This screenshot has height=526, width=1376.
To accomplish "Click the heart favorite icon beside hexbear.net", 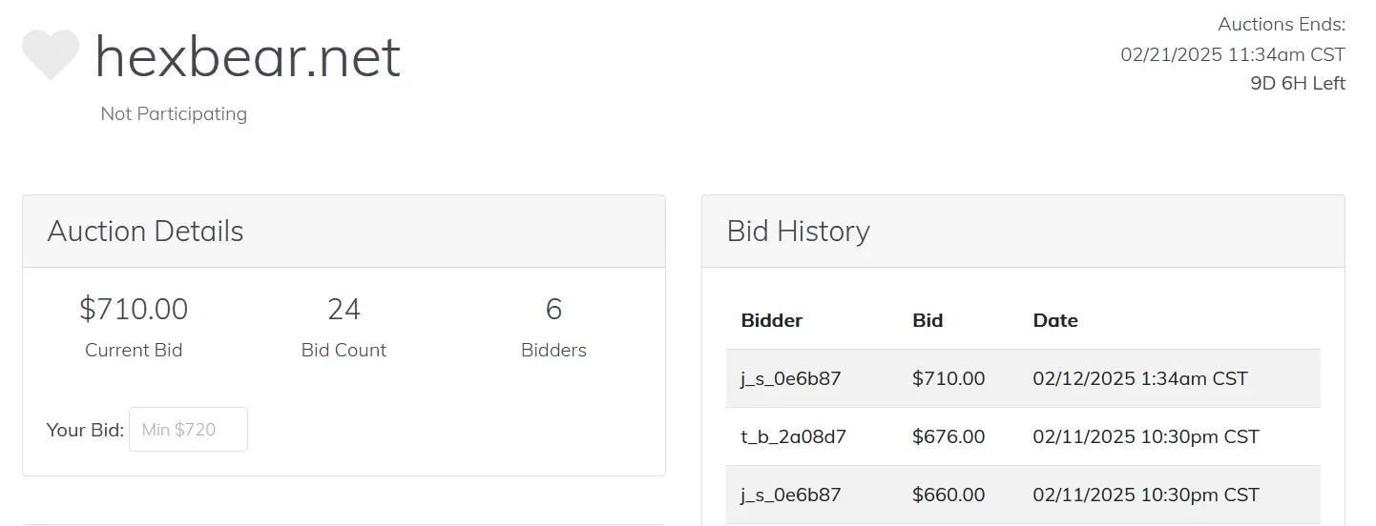I will pyautogui.click(x=51, y=54).
